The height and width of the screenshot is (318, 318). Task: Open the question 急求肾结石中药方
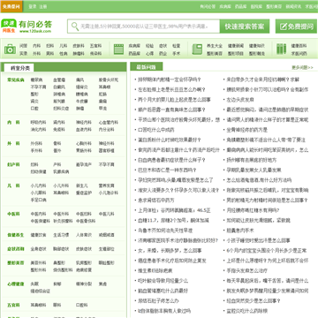coord(156,200)
